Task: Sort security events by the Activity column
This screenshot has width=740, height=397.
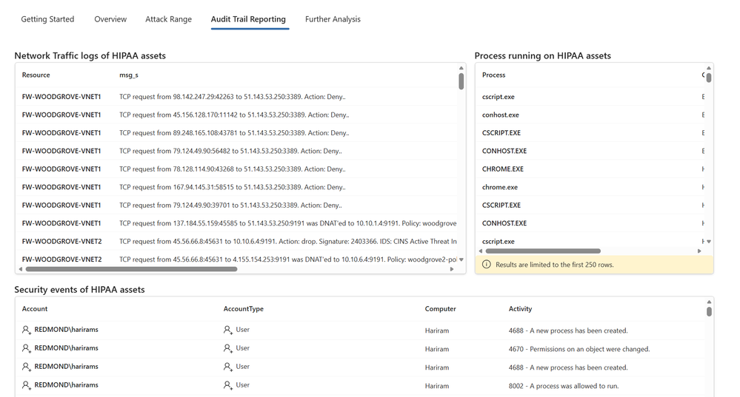Action: (x=520, y=309)
